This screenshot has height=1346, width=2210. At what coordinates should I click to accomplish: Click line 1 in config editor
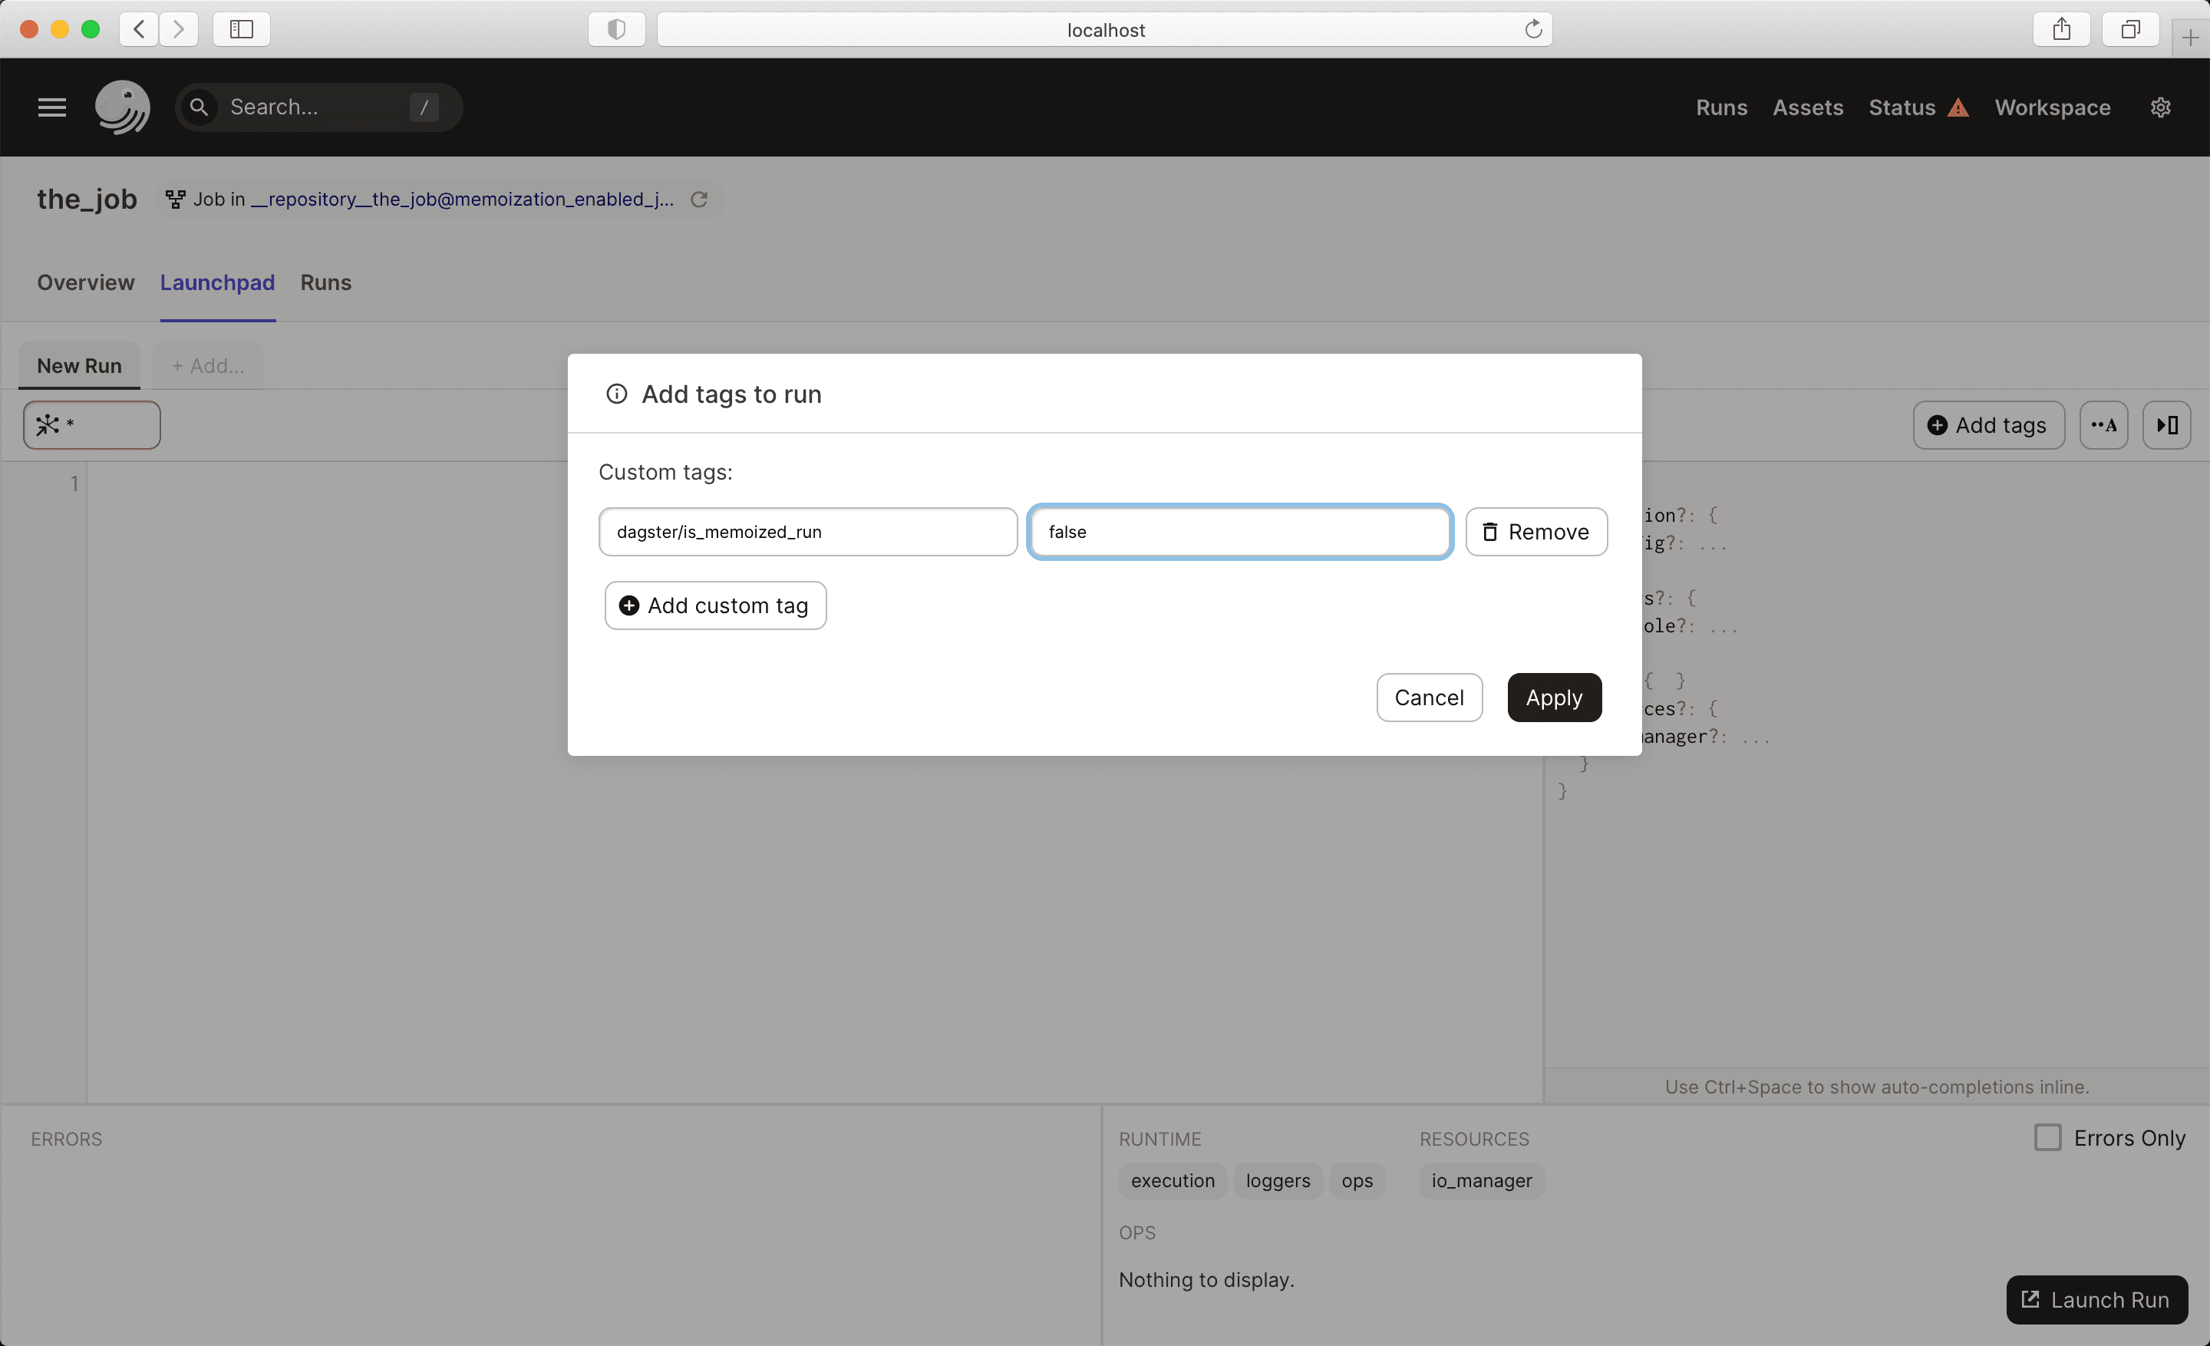pos(74,483)
